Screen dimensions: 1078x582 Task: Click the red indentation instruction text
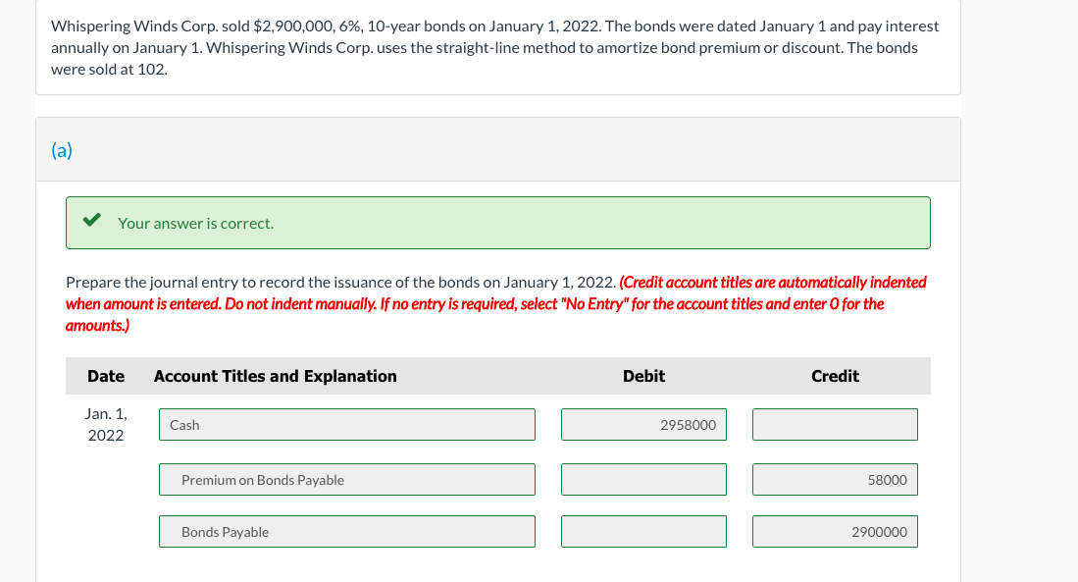click(495, 303)
